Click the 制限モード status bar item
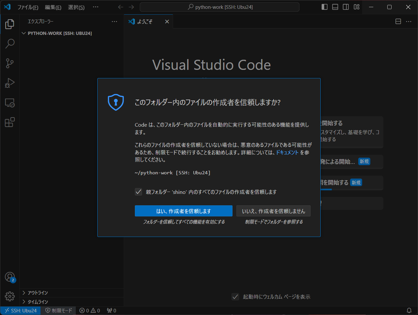The height and width of the screenshot is (315, 418). (58, 310)
